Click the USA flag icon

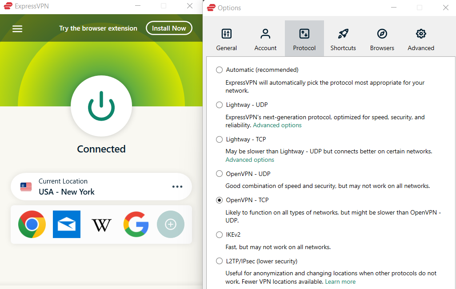point(26,187)
